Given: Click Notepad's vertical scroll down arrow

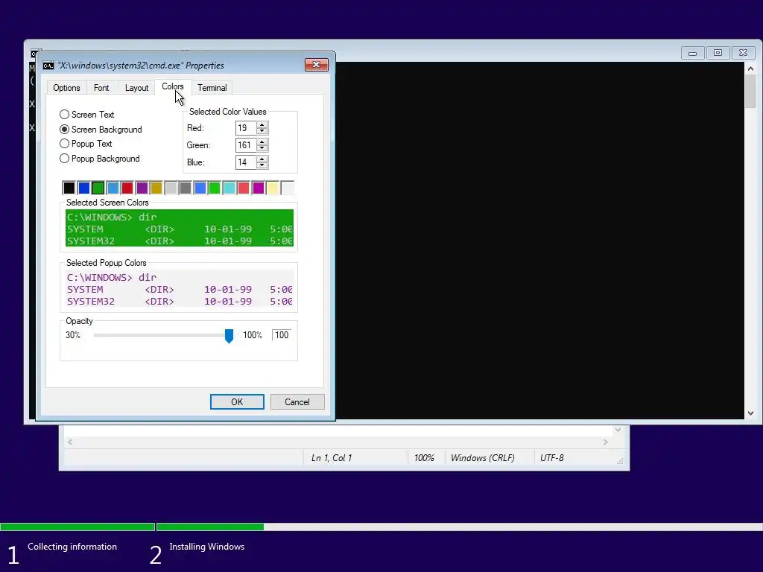Looking at the screenshot, I should pos(618,430).
